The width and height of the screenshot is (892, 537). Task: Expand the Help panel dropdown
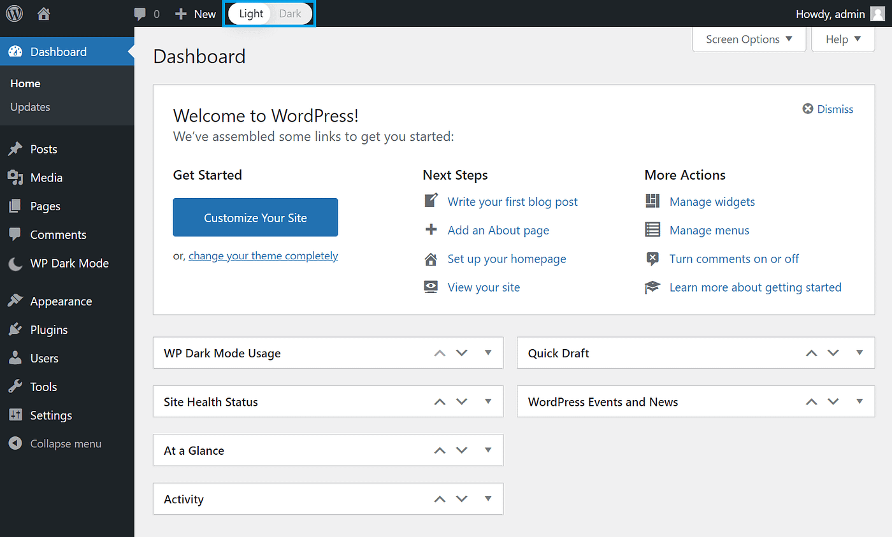click(x=842, y=39)
